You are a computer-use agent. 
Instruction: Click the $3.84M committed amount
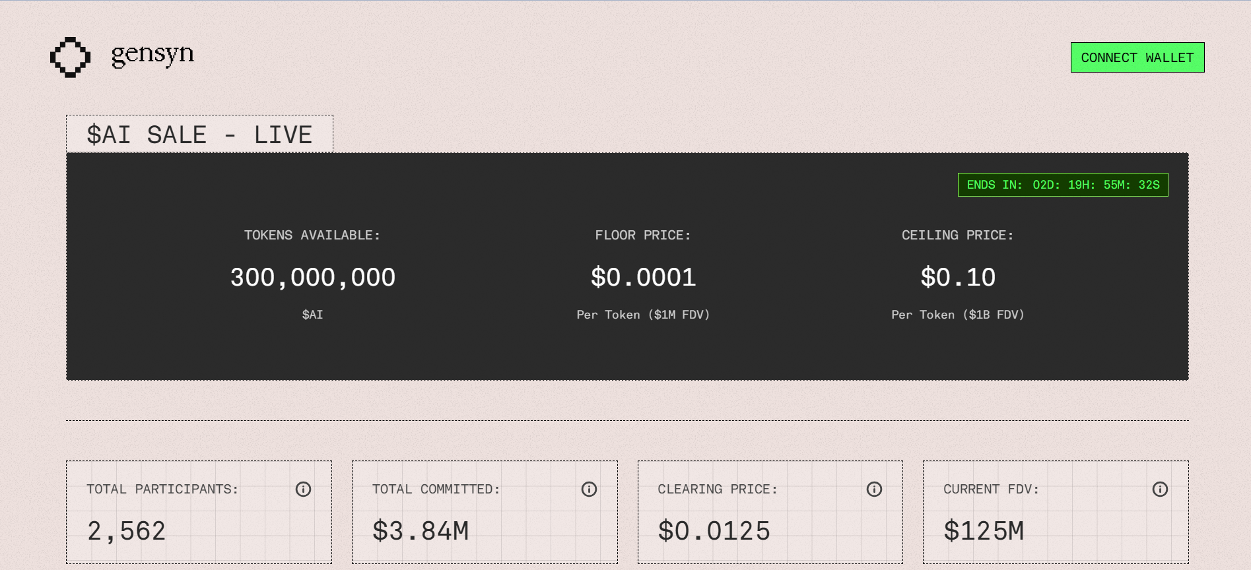coord(421,530)
